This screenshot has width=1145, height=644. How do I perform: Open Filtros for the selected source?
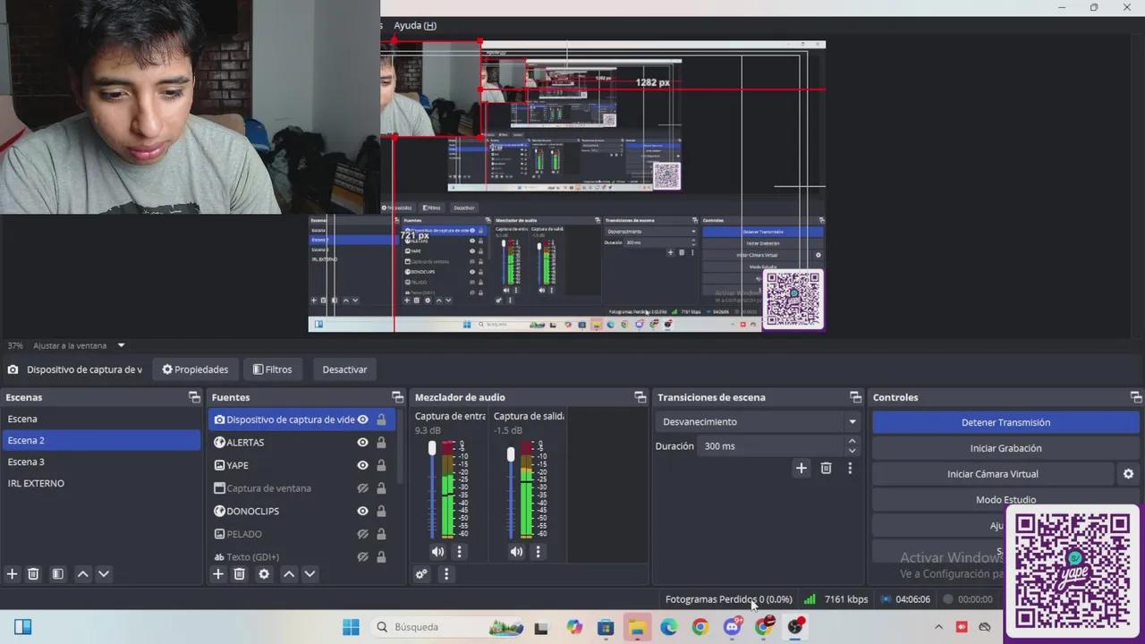[x=273, y=369]
